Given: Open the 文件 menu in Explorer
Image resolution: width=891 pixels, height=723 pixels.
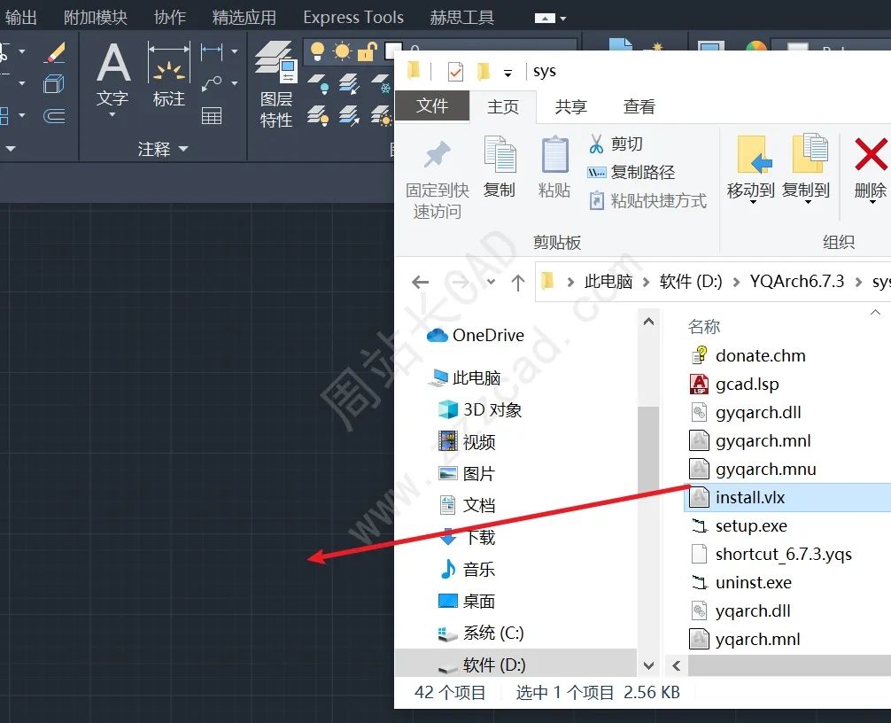Looking at the screenshot, I should [432, 106].
